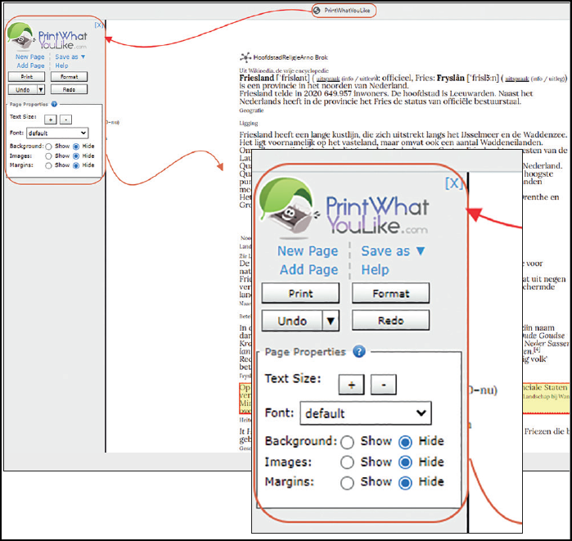Open Save as menu in the small sidebar

coord(70,57)
